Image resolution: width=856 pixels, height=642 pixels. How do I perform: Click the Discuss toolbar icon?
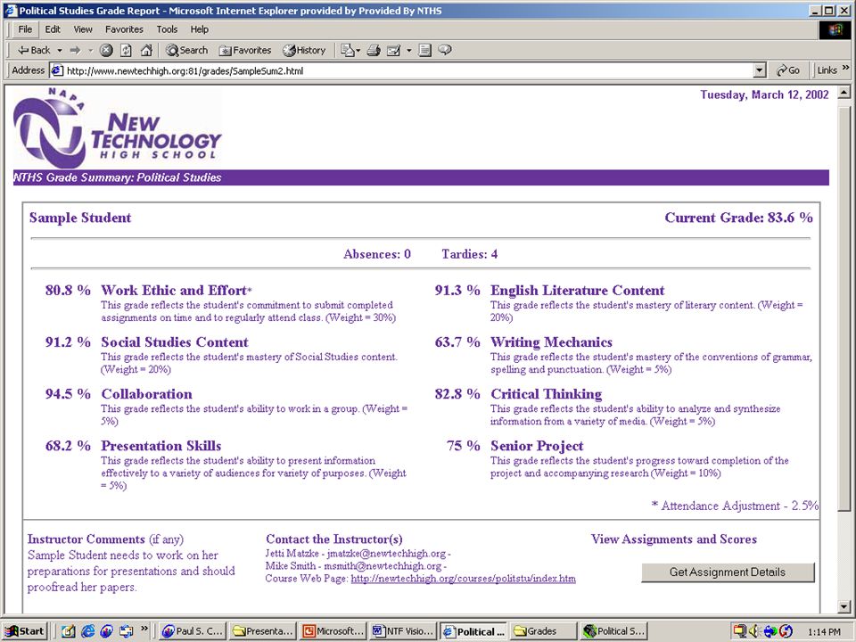[x=425, y=50]
